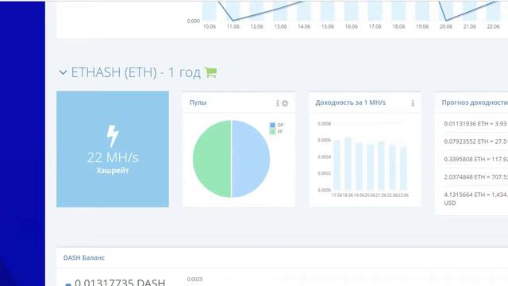Screen dimensions: 508x286
Task: Click the 13.06 date on top chart
Action: [280, 26]
